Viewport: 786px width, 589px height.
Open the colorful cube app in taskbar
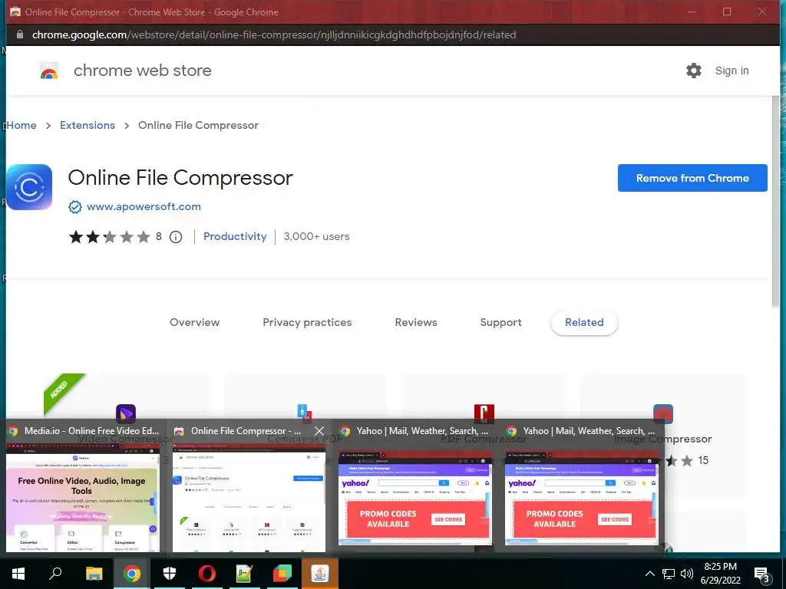pos(282,574)
